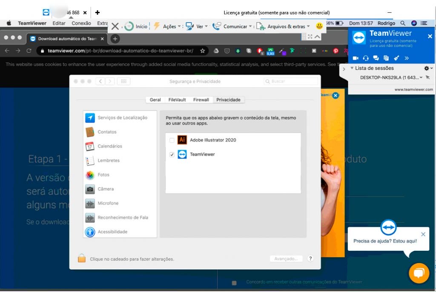Screen dimensions: 436x292
Task: Open the www.teamviewer.com link
Action: coord(413,89)
